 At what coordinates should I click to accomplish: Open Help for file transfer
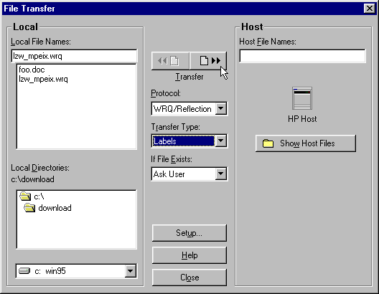pos(189,255)
